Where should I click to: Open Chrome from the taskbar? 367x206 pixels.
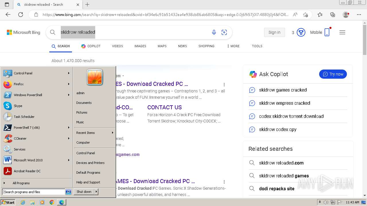[x=52, y=202]
